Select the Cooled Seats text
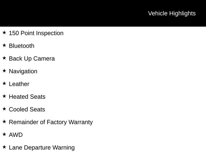Screen dimensions: 206x155 coord(27,109)
